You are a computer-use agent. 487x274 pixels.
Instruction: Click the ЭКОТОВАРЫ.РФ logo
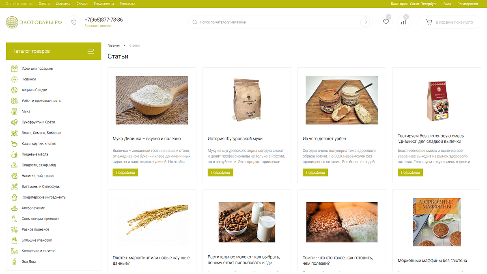(34, 22)
